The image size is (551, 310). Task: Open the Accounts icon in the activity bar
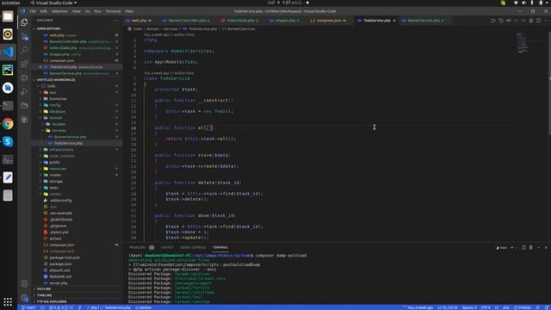tap(24, 283)
